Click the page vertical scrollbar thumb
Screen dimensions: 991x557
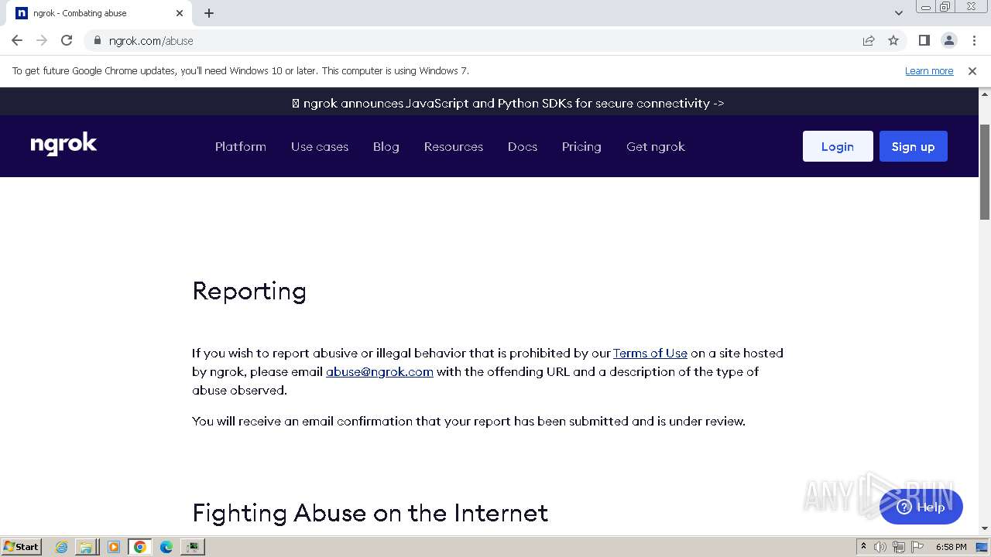tap(985, 170)
